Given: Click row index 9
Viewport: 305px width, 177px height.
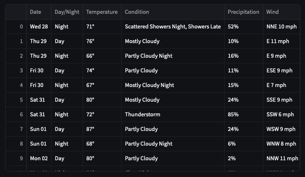Looking at the screenshot, I should tap(21, 159).
